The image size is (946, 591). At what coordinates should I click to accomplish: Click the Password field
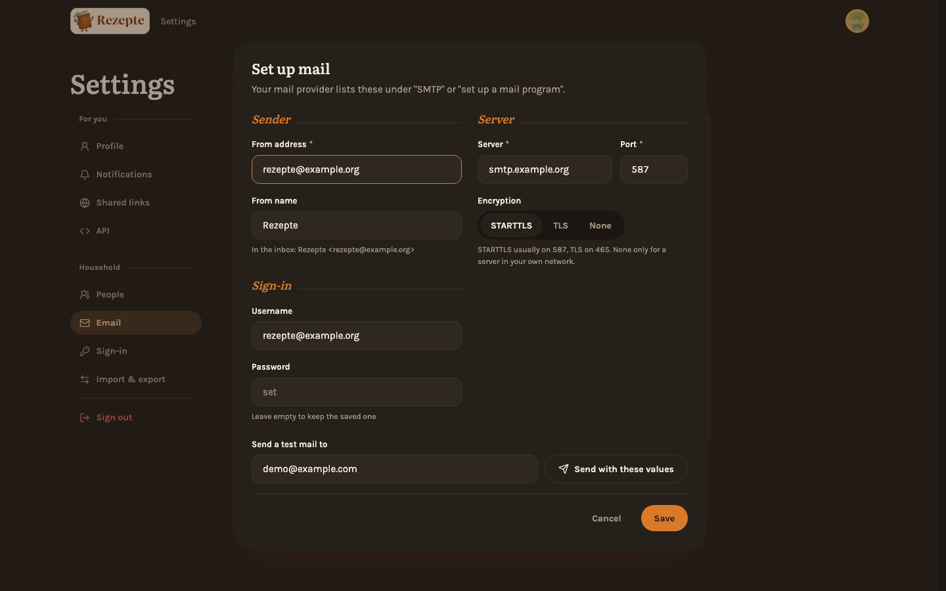(x=357, y=392)
